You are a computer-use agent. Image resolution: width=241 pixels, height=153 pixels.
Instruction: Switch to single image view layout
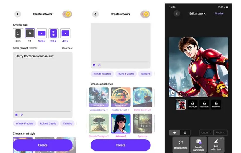click(175, 132)
